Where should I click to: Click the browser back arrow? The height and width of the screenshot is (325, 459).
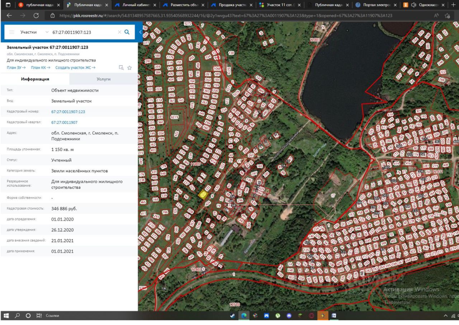tap(9, 15)
